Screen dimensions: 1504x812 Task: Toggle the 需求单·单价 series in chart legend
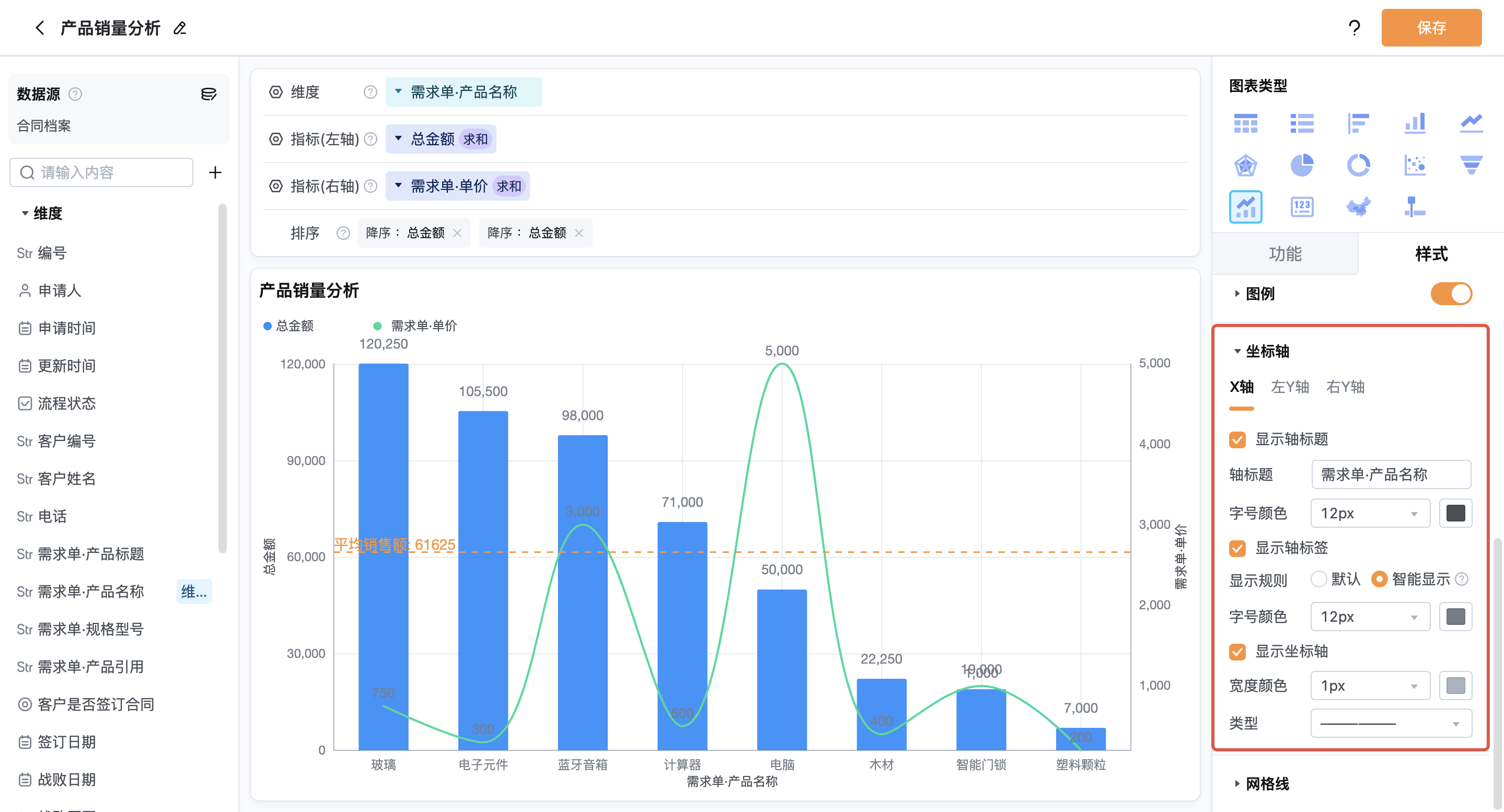tap(415, 326)
